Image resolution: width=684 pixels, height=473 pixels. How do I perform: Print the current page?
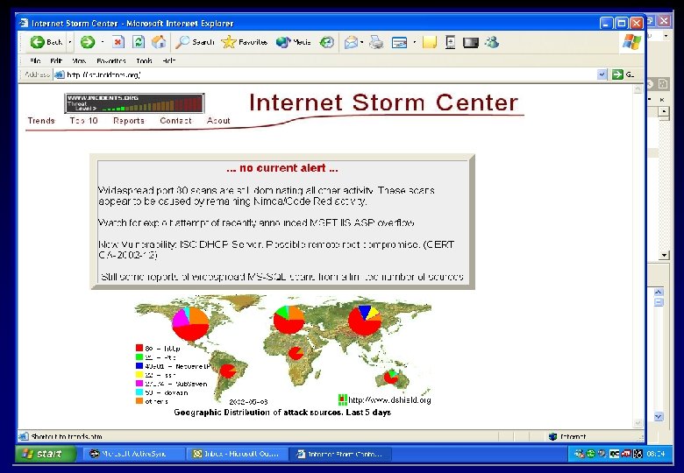376,42
